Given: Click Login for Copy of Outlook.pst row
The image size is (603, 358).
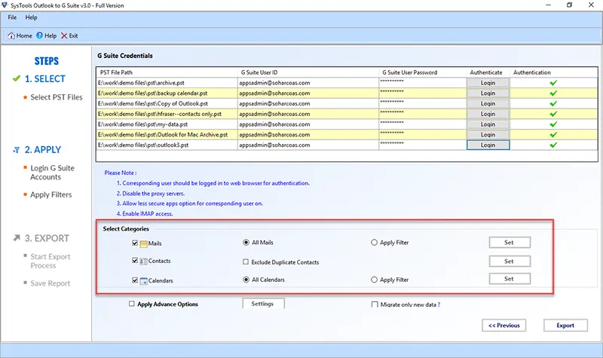Looking at the screenshot, I should pos(488,103).
